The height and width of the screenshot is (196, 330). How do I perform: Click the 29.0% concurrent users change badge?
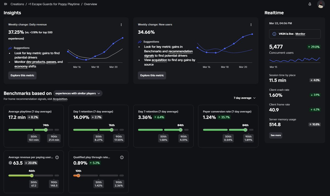314,47
